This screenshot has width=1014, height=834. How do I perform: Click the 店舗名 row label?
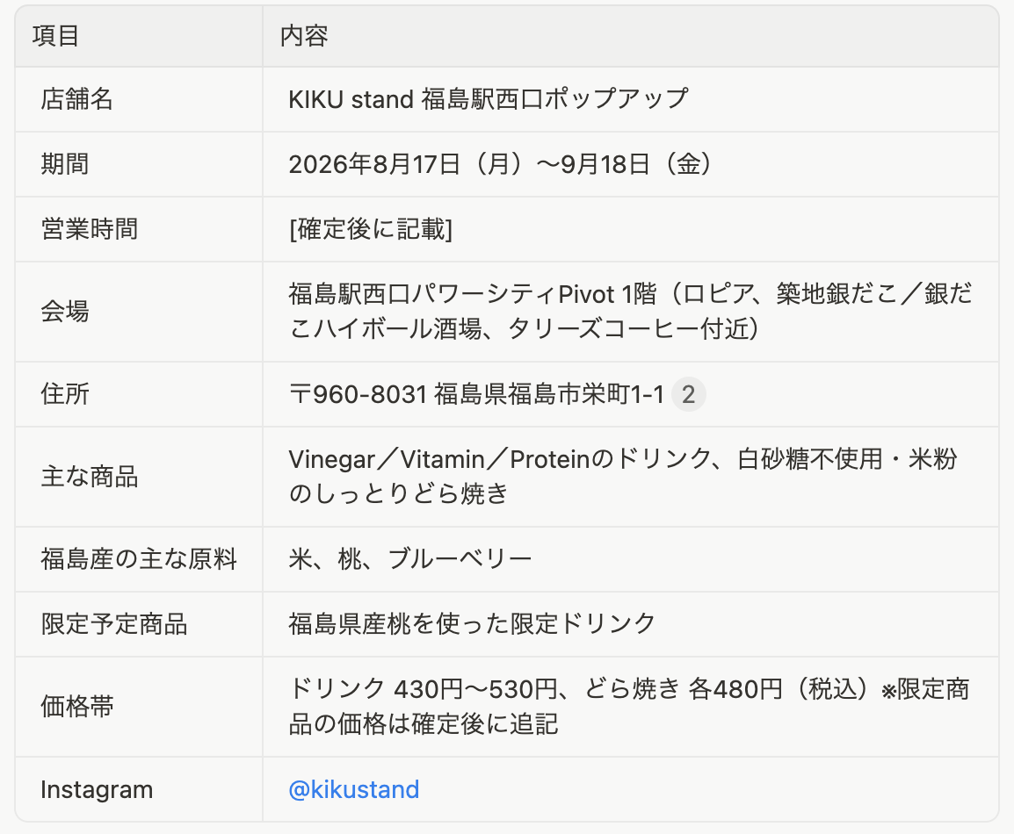point(77,99)
